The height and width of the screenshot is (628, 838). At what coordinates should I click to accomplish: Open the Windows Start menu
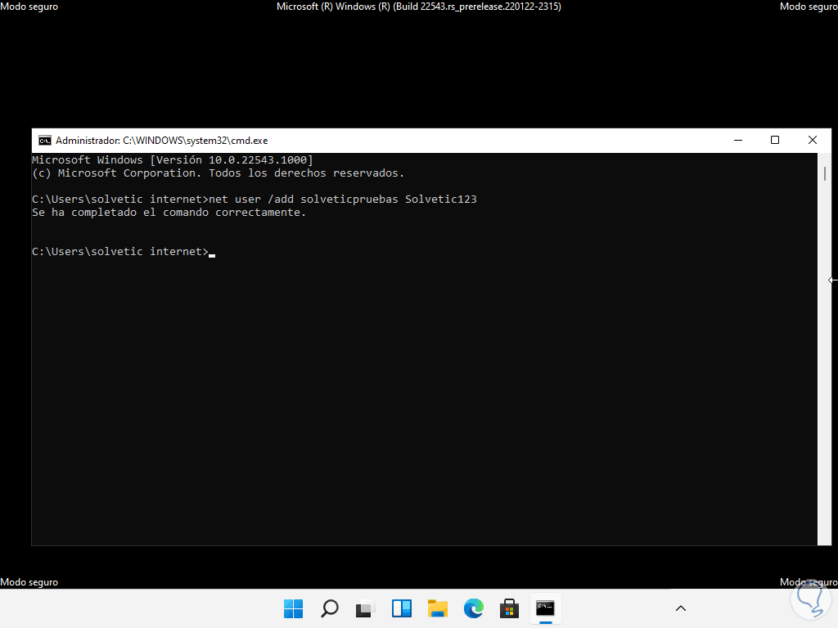pos(294,608)
